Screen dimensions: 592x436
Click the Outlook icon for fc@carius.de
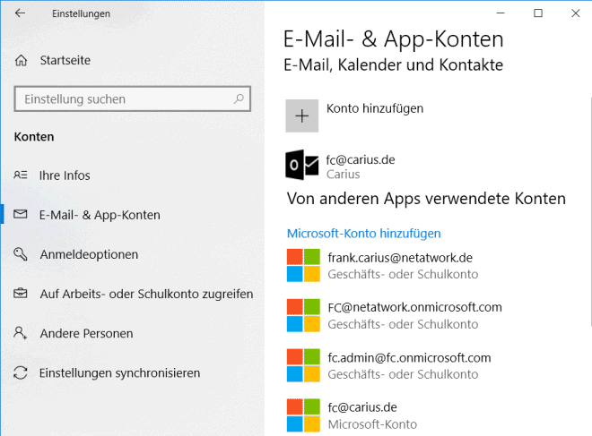tap(301, 165)
